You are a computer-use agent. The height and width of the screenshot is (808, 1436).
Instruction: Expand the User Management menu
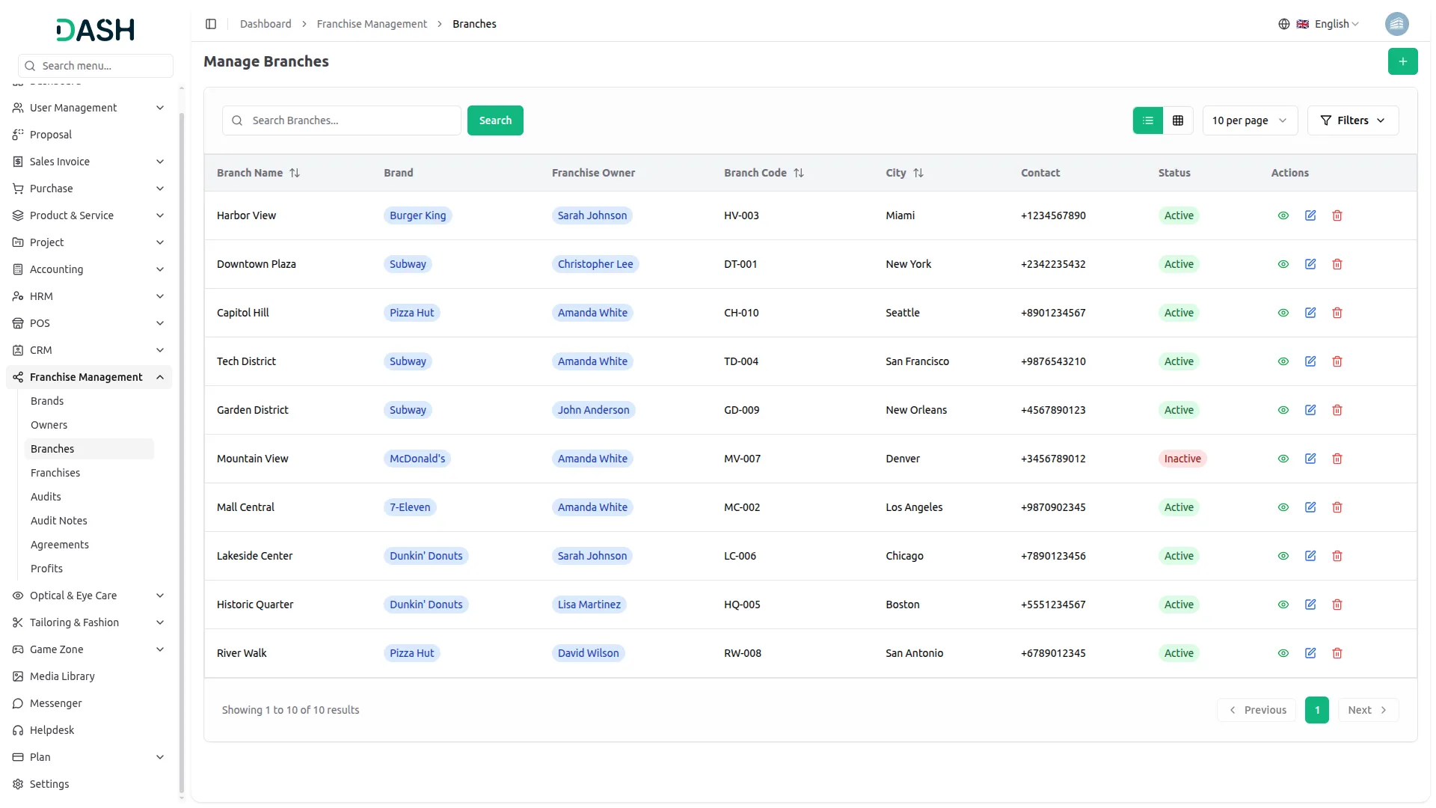[x=88, y=108]
